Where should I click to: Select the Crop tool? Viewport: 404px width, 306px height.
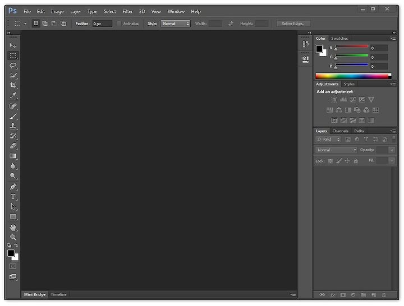(x=13, y=85)
